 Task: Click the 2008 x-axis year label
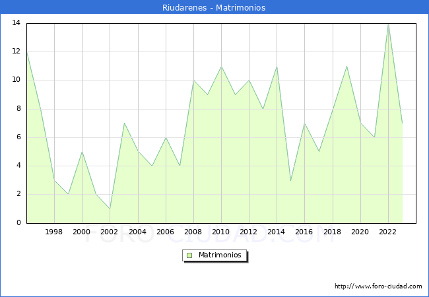click(x=193, y=232)
